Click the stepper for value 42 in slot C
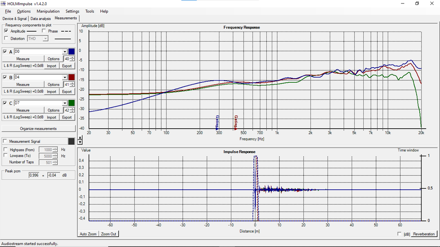 point(72,110)
